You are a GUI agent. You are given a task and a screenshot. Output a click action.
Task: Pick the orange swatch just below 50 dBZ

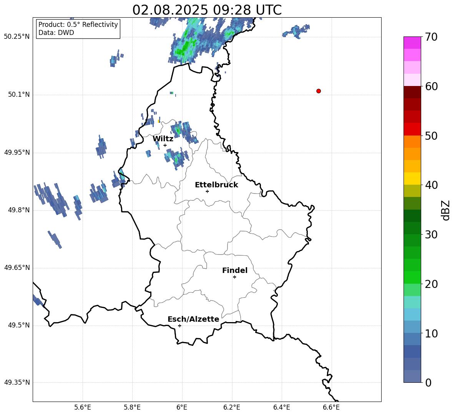pos(412,141)
